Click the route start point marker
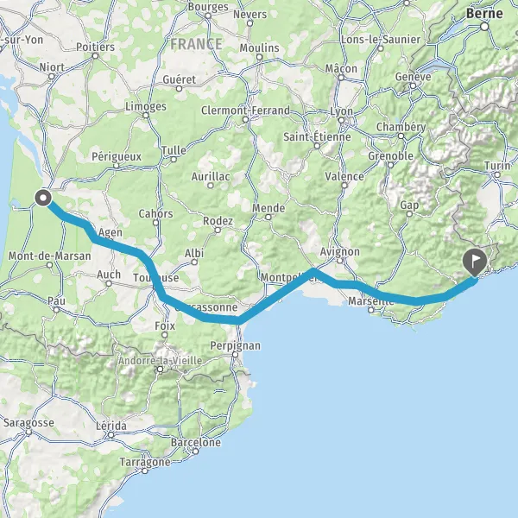Image resolution: width=518 pixels, height=518 pixels. point(43,198)
